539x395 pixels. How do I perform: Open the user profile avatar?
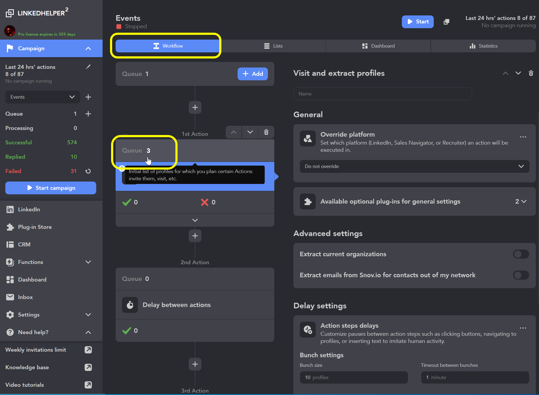tap(10, 31)
